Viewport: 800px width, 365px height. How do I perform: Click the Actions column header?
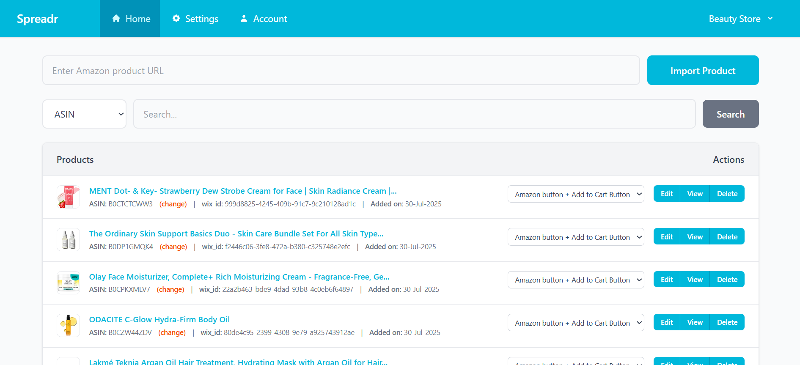pos(729,159)
